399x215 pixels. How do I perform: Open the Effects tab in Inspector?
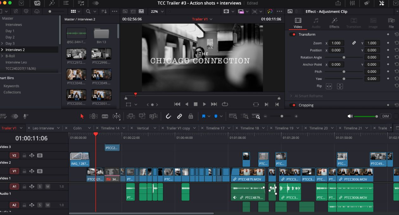[334, 23]
